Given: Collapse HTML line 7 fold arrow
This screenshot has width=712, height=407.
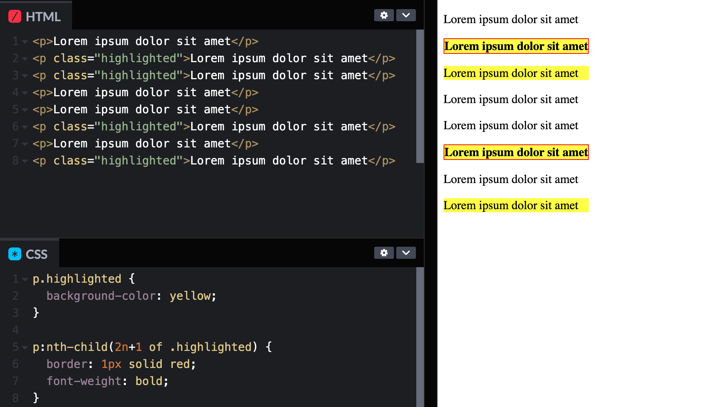Looking at the screenshot, I should 25,144.
